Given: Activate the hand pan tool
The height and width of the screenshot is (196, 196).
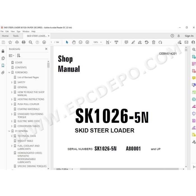Looking at the screenshot, I should [x=74, y=42].
